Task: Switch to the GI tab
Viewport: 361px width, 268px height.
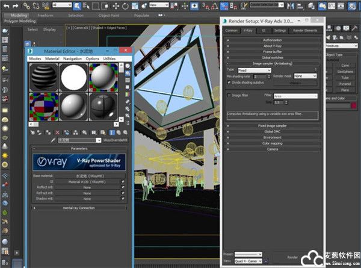Action: pos(263,30)
